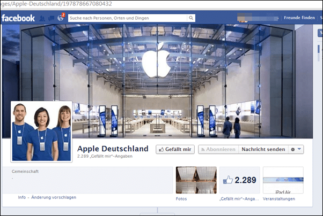This screenshot has height=216, width=323.
Task: Click the search magnifier button
Action: 191,18
